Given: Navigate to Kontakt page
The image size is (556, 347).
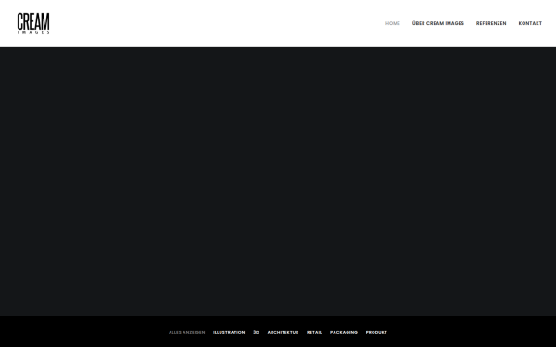Looking at the screenshot, I should [x=530, y=23].
